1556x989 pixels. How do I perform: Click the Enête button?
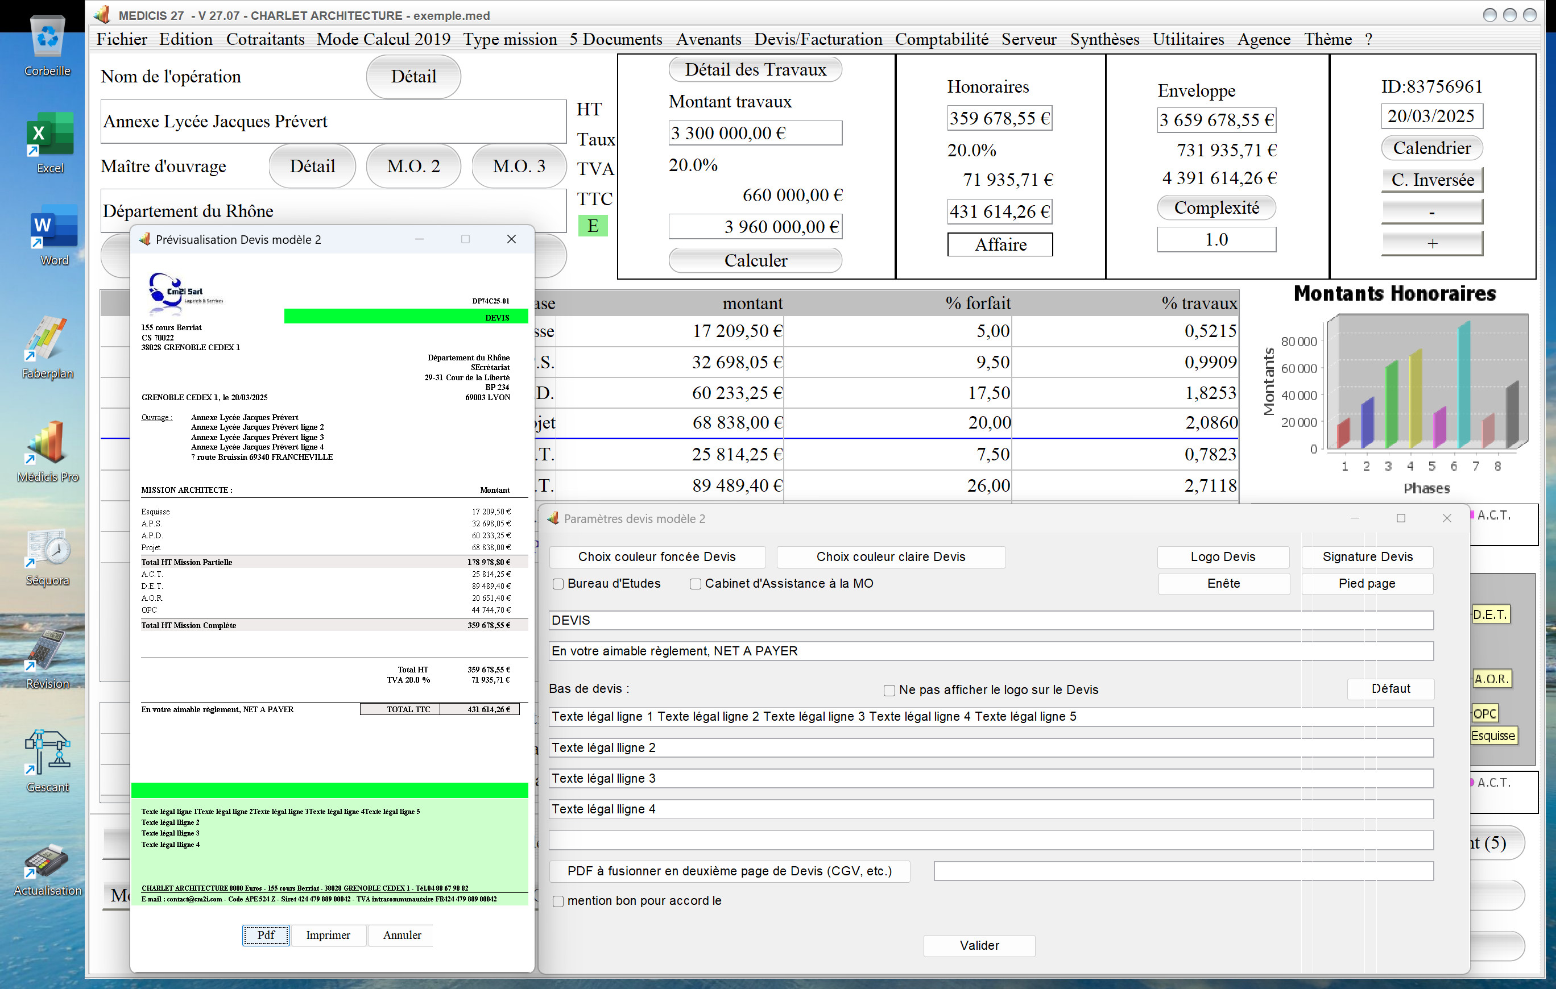coord(1223,583)
